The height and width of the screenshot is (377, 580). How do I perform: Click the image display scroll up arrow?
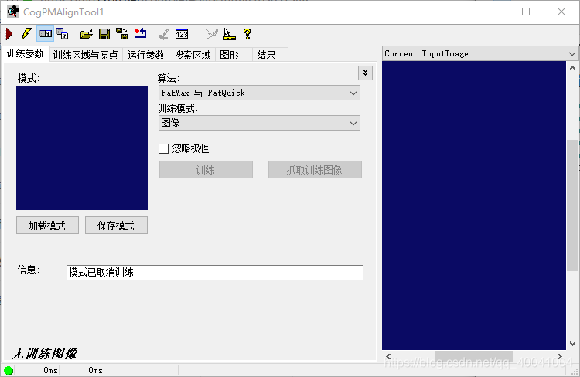[x=572, y=68]
